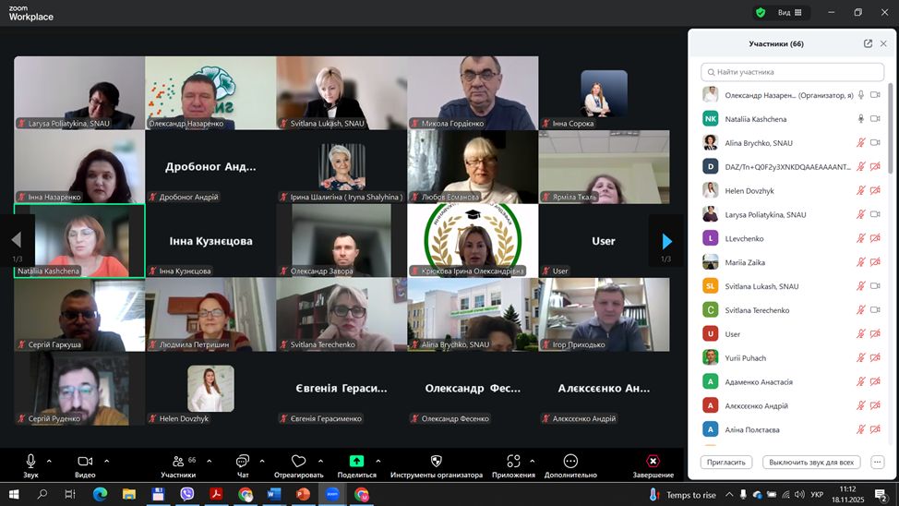The width and height of the screenshot is (899, 506).
Task: Expand the arrow next to Звук
Action: coord(49,461)
